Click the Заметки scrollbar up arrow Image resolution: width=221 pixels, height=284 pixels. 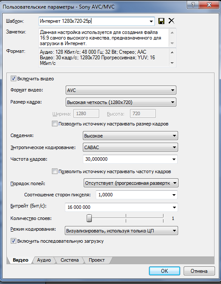pos(172,33)
